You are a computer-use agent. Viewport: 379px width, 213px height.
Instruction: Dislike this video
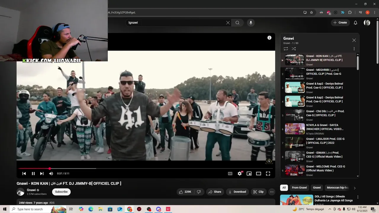point(199,192)
